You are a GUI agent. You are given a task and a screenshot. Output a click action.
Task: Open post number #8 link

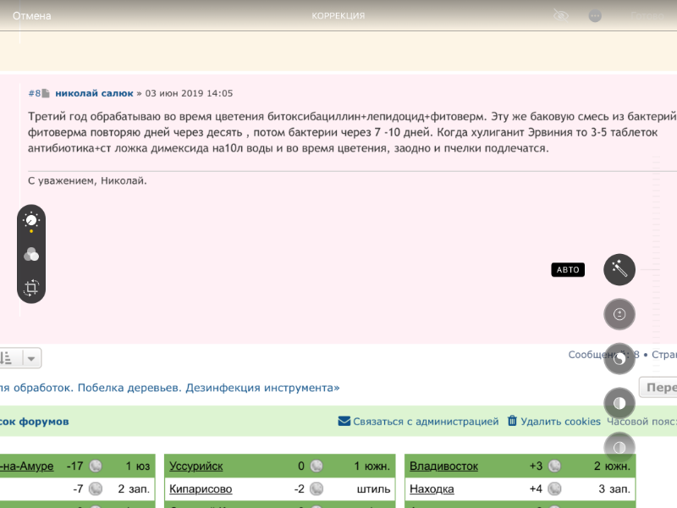point(34,93)
